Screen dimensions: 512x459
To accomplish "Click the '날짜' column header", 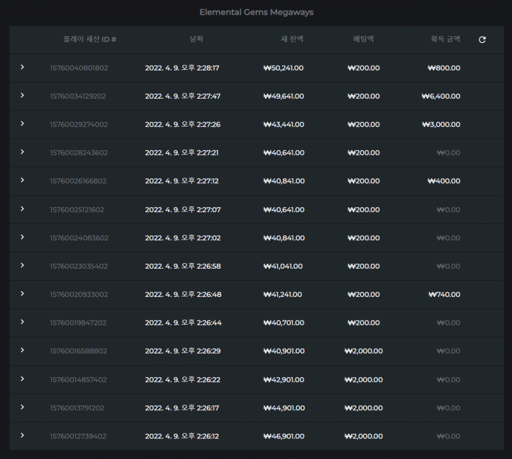I will (196, 39).
